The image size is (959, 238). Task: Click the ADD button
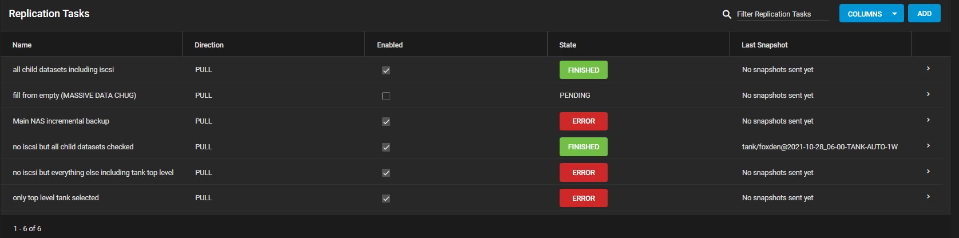924,13
